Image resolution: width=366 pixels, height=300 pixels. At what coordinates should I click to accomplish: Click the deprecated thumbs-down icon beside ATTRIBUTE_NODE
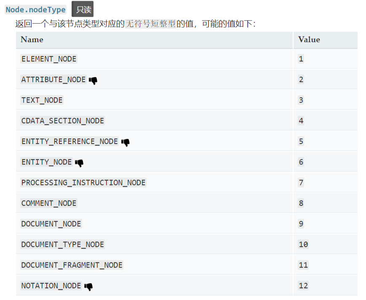point(93,81)
